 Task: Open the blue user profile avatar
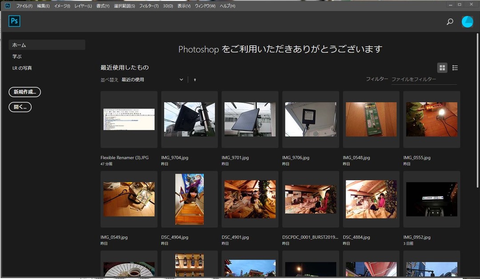coord(467,22)
